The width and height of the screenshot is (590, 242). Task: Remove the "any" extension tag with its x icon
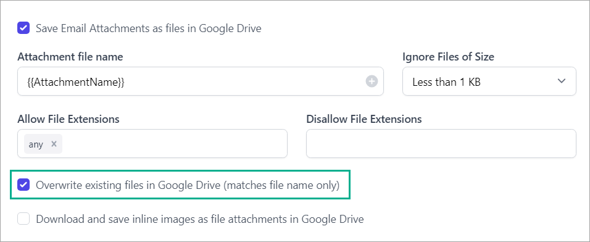(54, 144)
